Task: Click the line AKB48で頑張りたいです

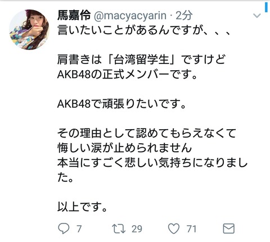Action: coord(121,104)
